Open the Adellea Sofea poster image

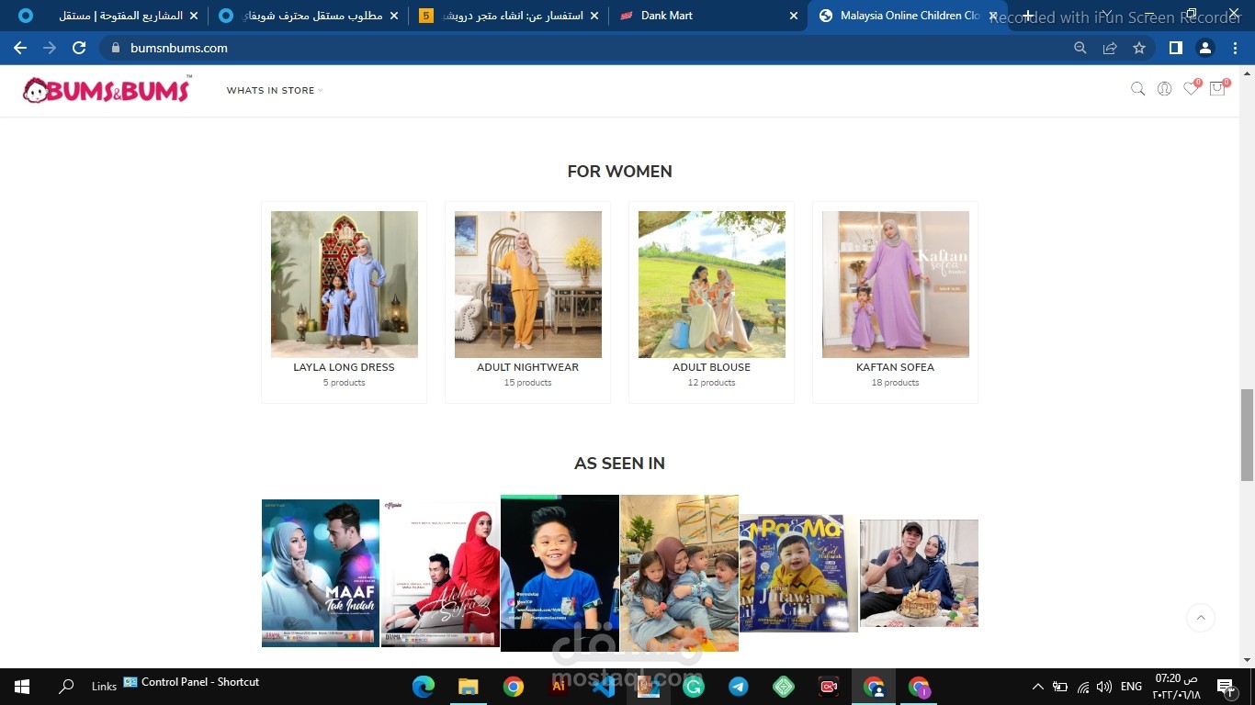point(440,573)
